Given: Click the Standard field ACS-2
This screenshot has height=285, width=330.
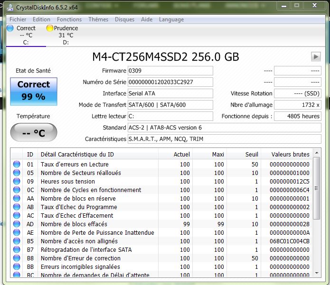Looking at the screenshot, I should coord(224,128).
